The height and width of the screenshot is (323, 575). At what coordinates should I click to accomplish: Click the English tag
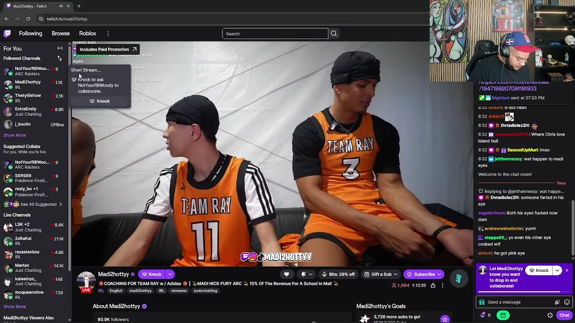click(115, 291)
